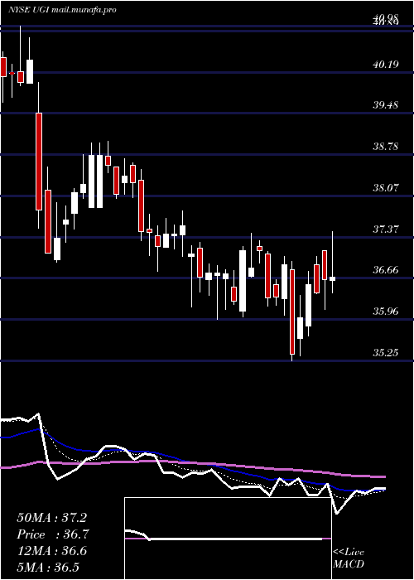Click the '50MA : 37.2' legend entry
This screenshot has height=580, width=414.
(51, 518)
